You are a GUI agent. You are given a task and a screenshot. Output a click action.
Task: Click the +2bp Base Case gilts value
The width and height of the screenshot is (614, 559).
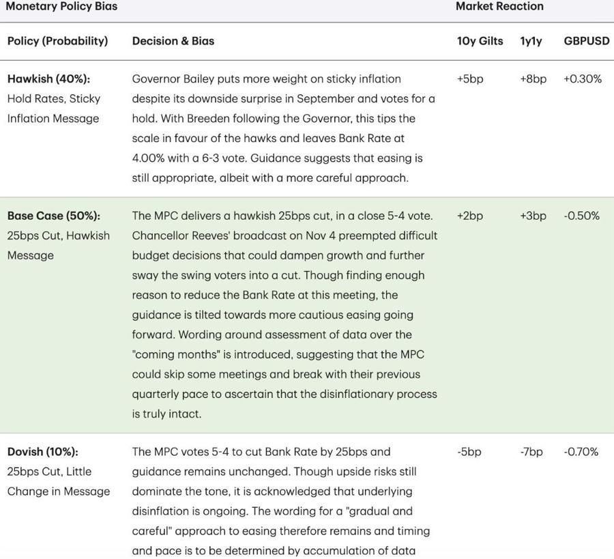coord(469,214)
